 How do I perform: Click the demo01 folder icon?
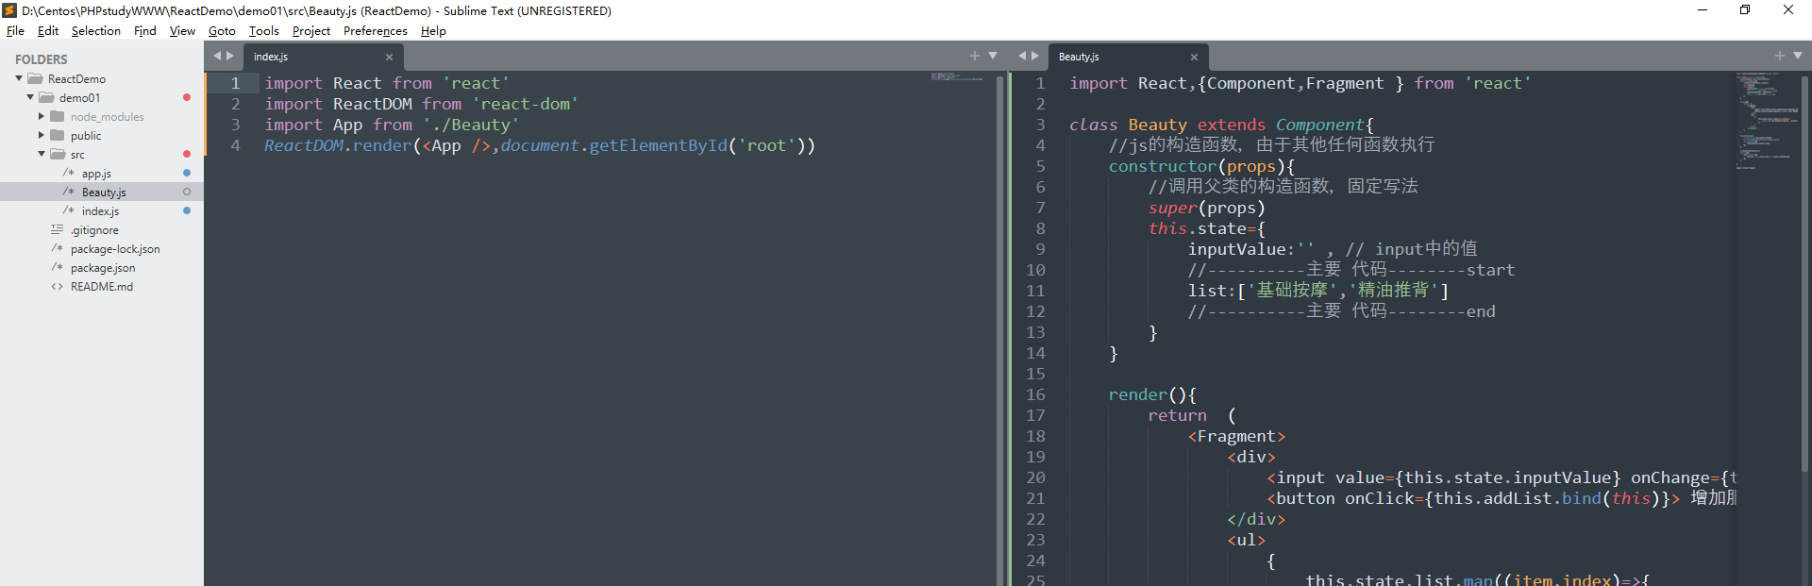tap(46, 97)
